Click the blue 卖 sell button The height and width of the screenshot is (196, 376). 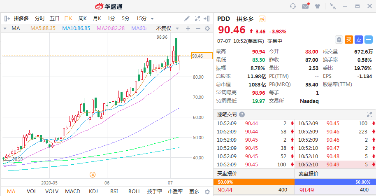pos(359,40)
